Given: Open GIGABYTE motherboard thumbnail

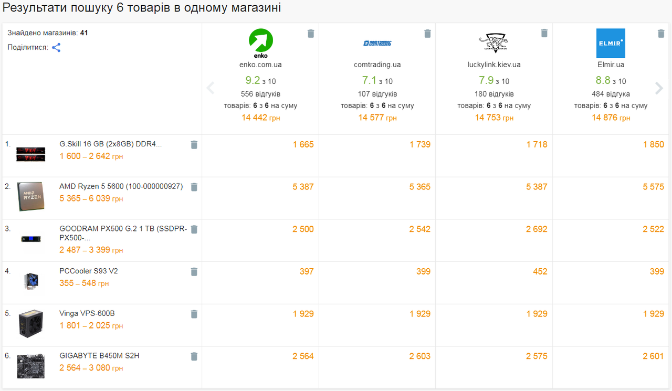Looking at the screenshot, I should 30,366.
